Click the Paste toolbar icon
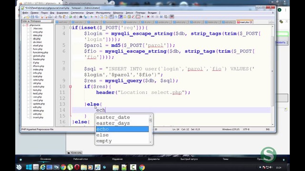 pyautogui.click(x=64, y=17)
